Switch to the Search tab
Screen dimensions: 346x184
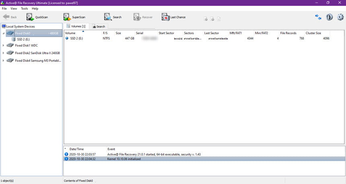pos(99,27)
